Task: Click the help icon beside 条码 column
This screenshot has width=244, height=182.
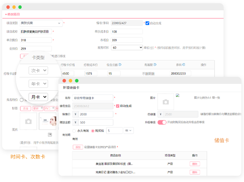Action: point(184,65)
